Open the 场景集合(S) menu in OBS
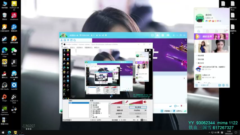Image resolution: width=240 pixels, height=135 pixels. (x=88, y=48)
